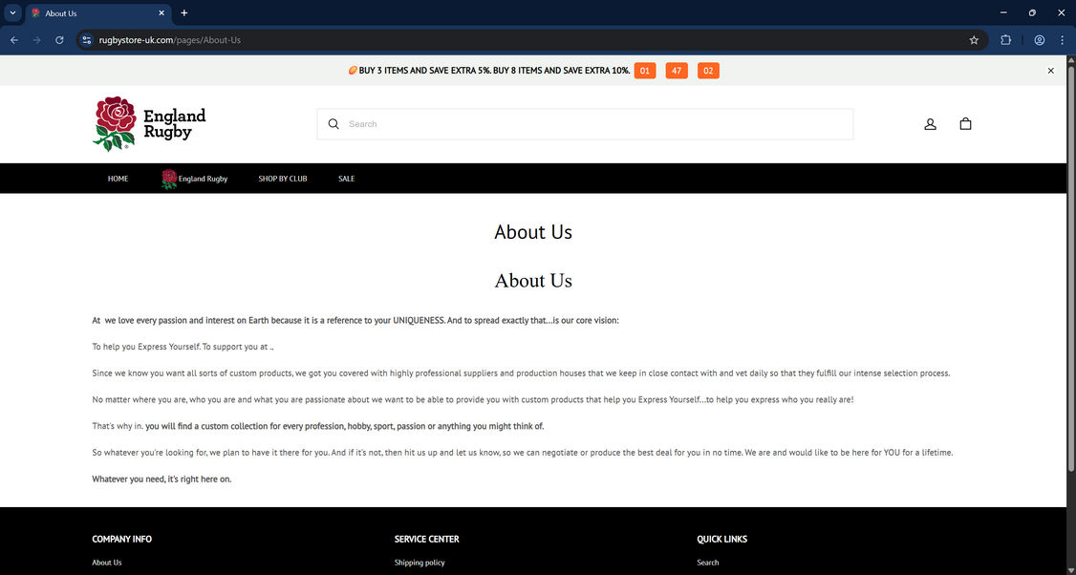Image resolution: width=1076 pixels, height=575 pixels.
Task: Click the magnifier search icon
Action: click(x=334, y=124)
